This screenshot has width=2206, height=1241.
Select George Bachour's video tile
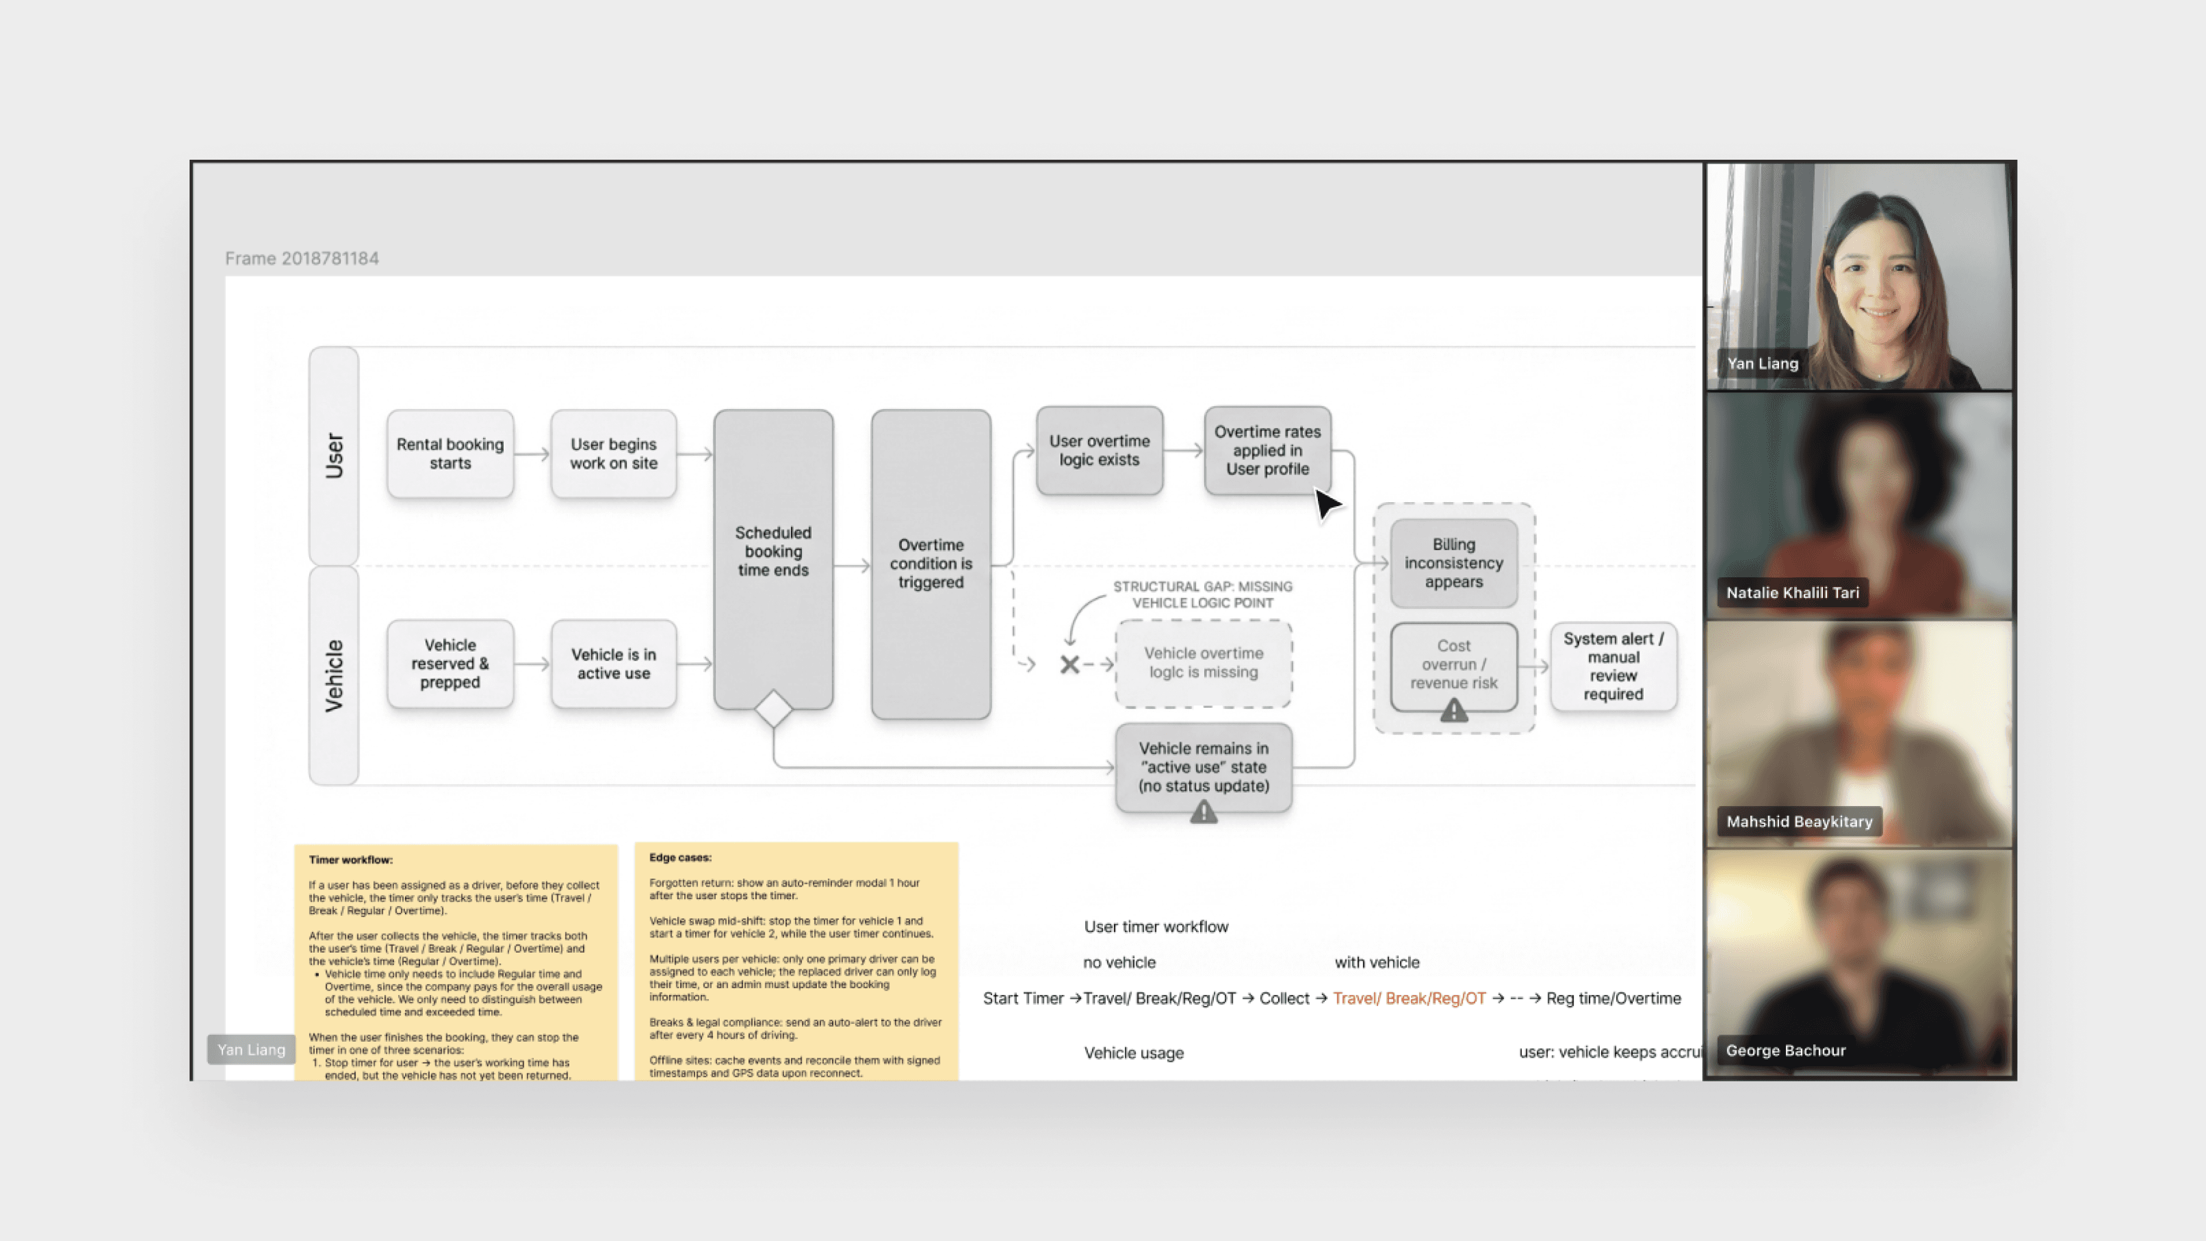(1858, 963)
